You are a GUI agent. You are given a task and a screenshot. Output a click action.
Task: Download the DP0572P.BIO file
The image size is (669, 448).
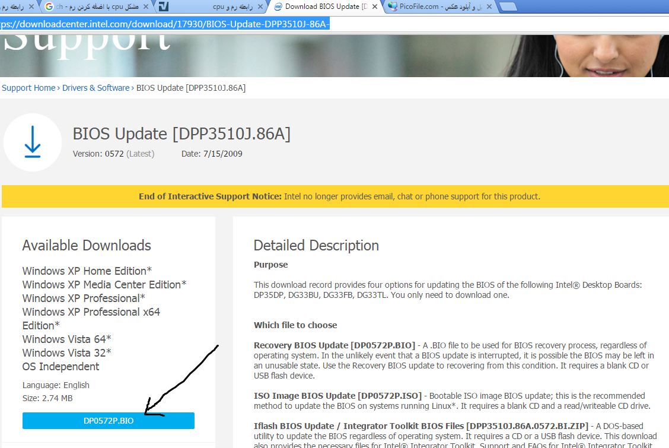(x=109, y=421)
